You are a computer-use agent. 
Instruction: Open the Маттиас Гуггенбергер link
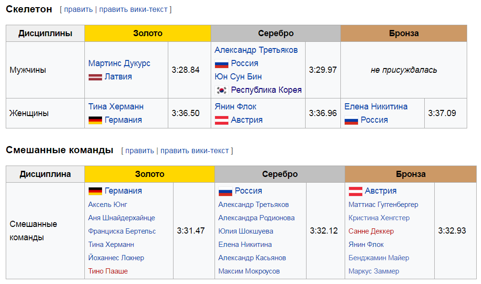(x=383, y=205)
